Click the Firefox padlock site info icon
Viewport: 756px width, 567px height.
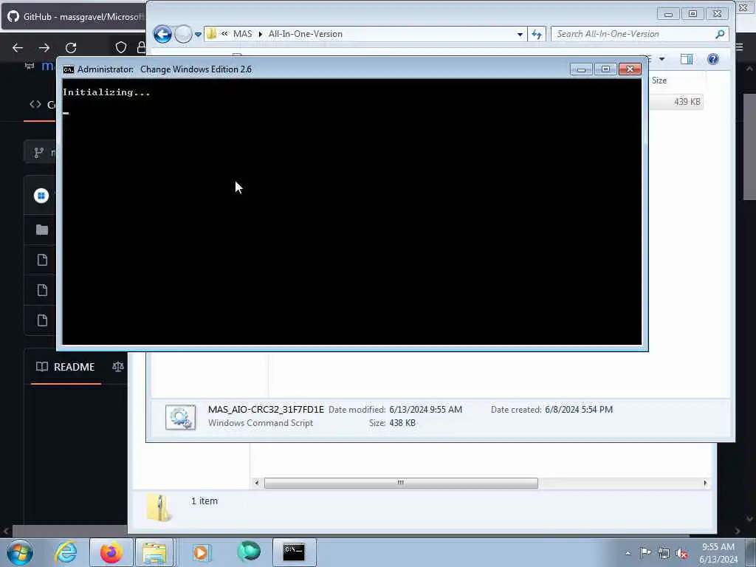[141, 47]
